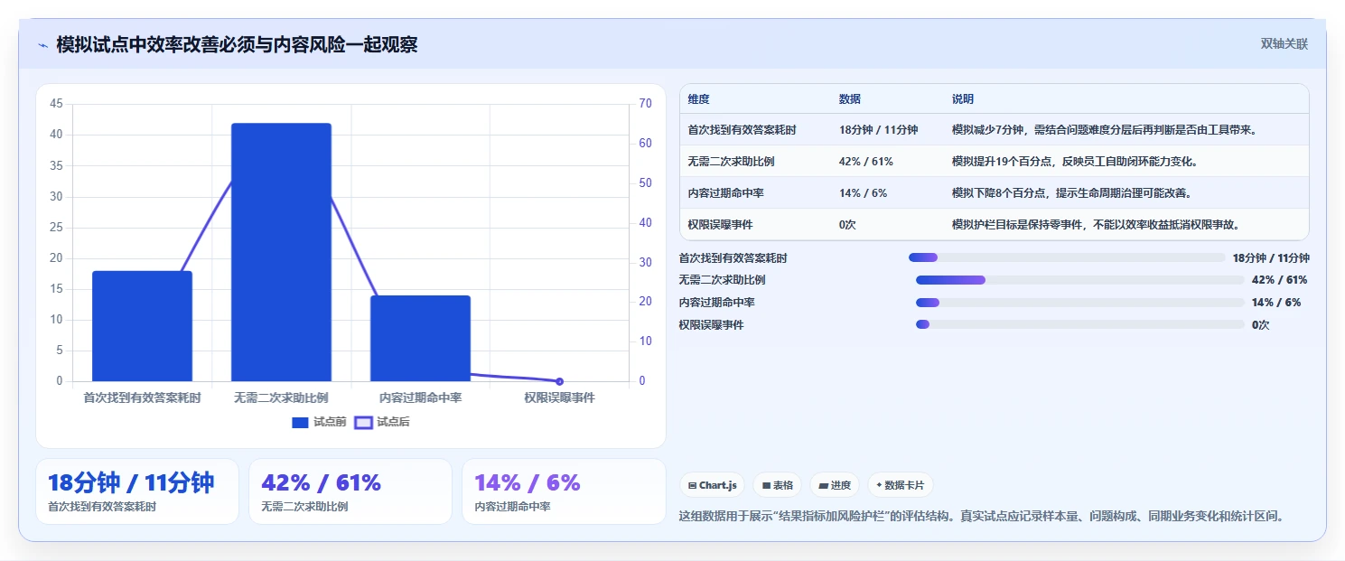Click the 双轴关联 badge in the header
The width and height of the screenshot is (1345, 561).
(1284, 44)
